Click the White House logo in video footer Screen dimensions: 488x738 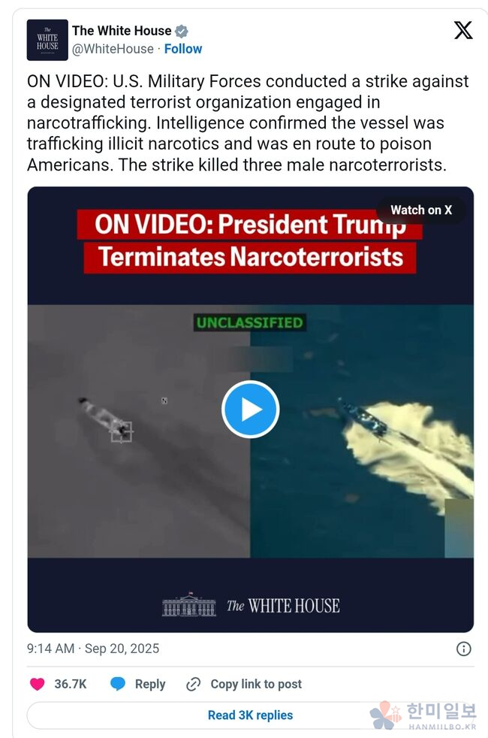251,605
